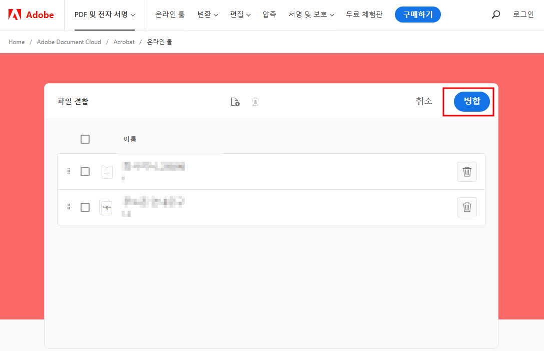This screenshot has width=544, height=351.
Task: Delete the first file using its trash icon
Action: click(x=466, y=171)
